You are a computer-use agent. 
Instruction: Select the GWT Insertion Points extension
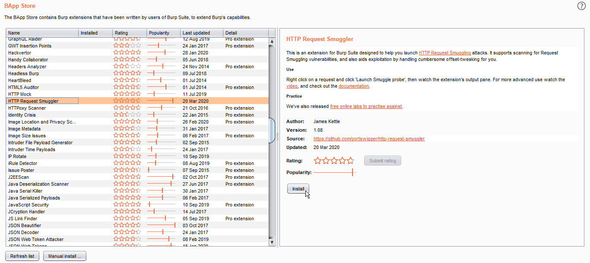(137, 46)
